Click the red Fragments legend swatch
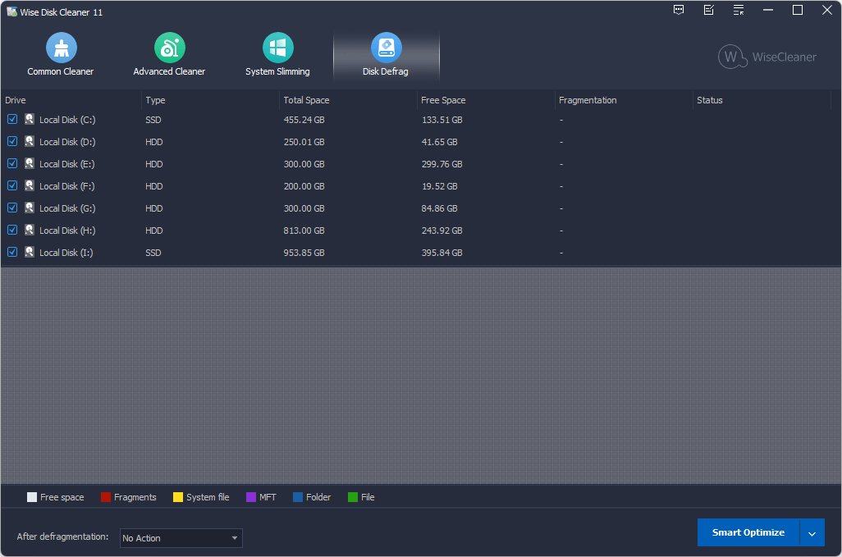842x557 pixels. click(105, 497)
